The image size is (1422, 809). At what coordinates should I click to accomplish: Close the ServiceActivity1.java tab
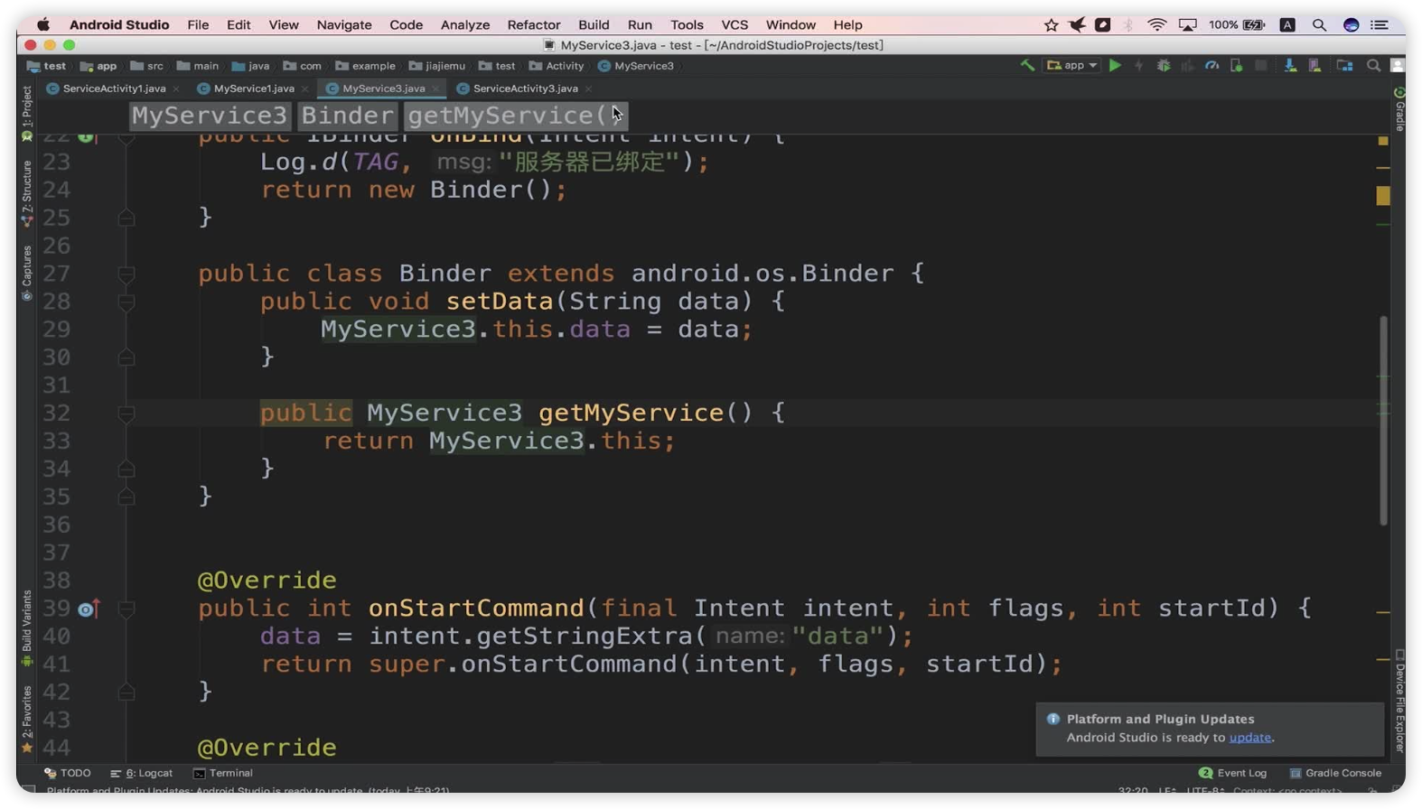(175, 88)
